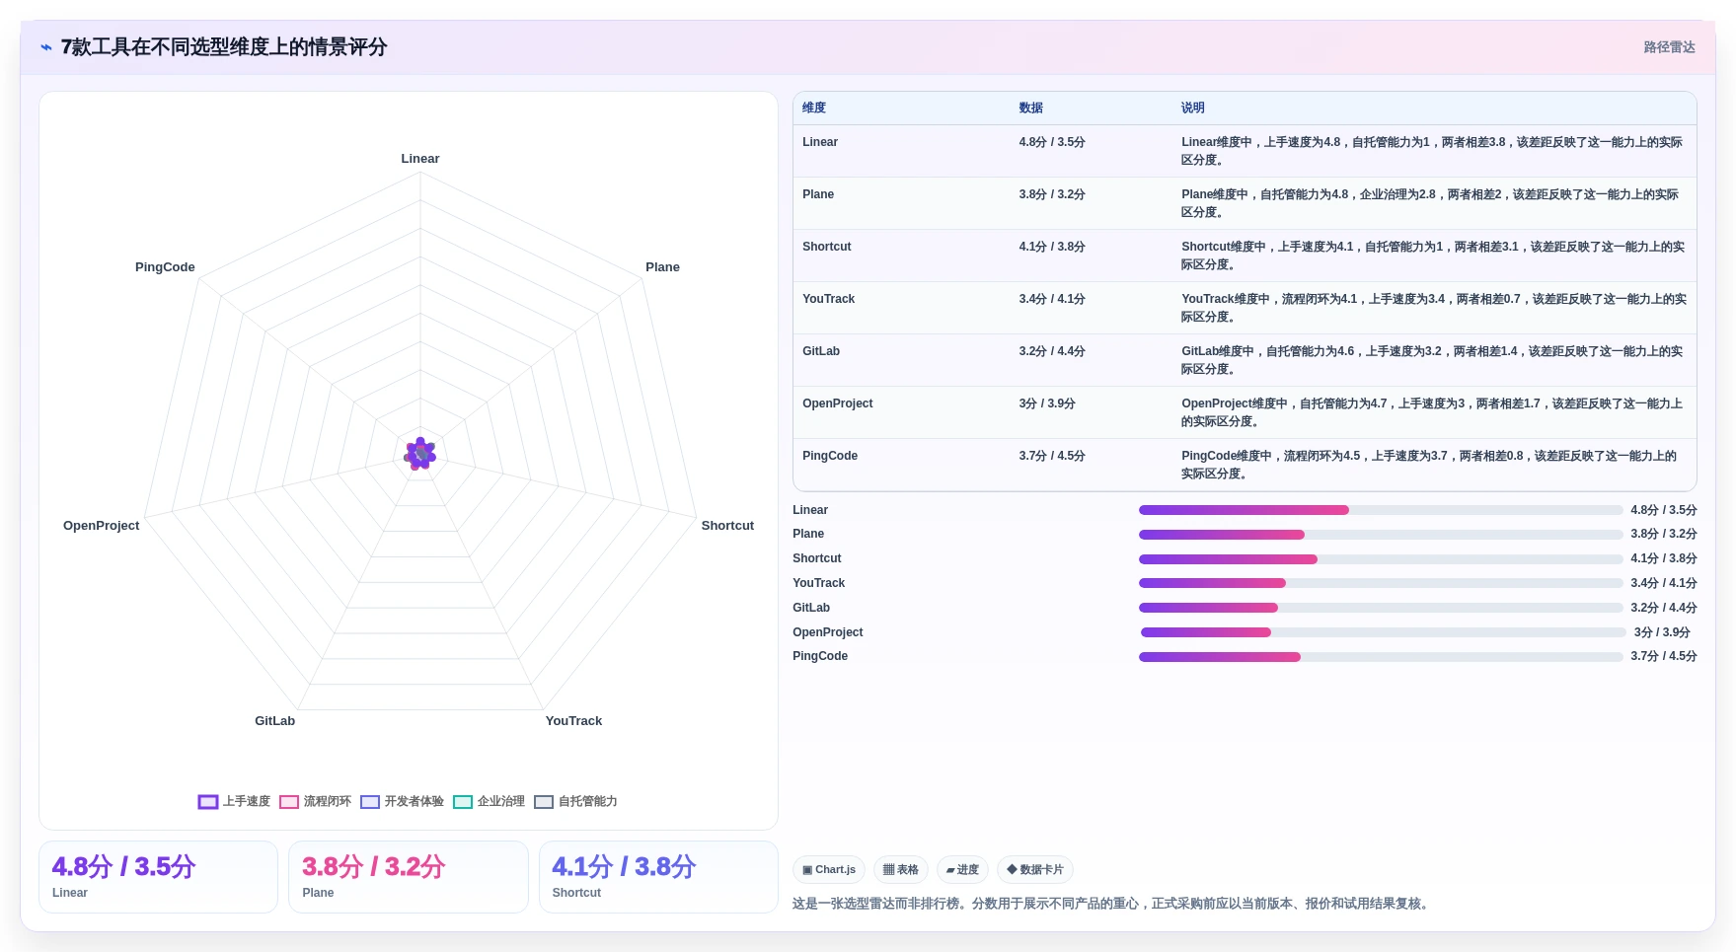The image size is (1736, 952).
Task: Click the 表格 tag chip
Action: tap(900, 869)
